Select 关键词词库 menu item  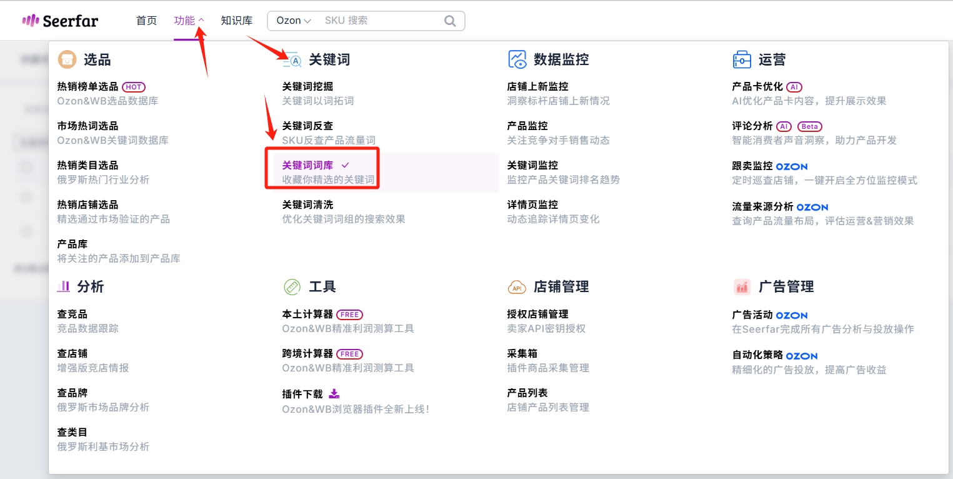(307, 165)
